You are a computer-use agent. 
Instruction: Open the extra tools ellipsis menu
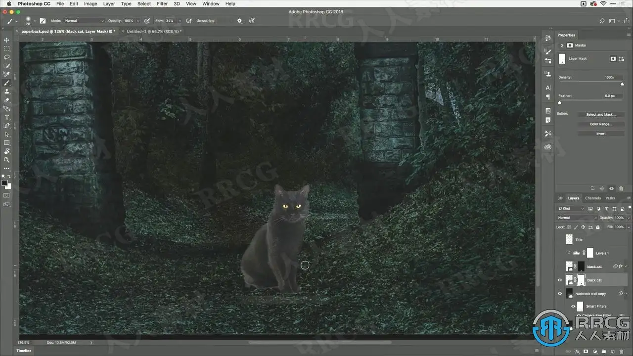pyautogui.click(x=7, y=169)
